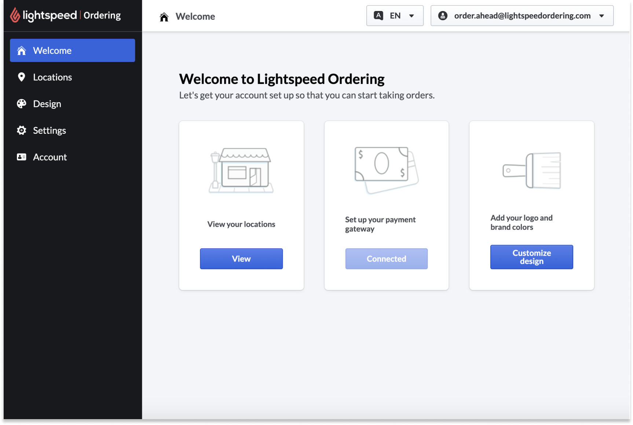633x425 pixels.
Task: Click "Welcome to Lightspeed Ordering" heading
Action: 282,79
